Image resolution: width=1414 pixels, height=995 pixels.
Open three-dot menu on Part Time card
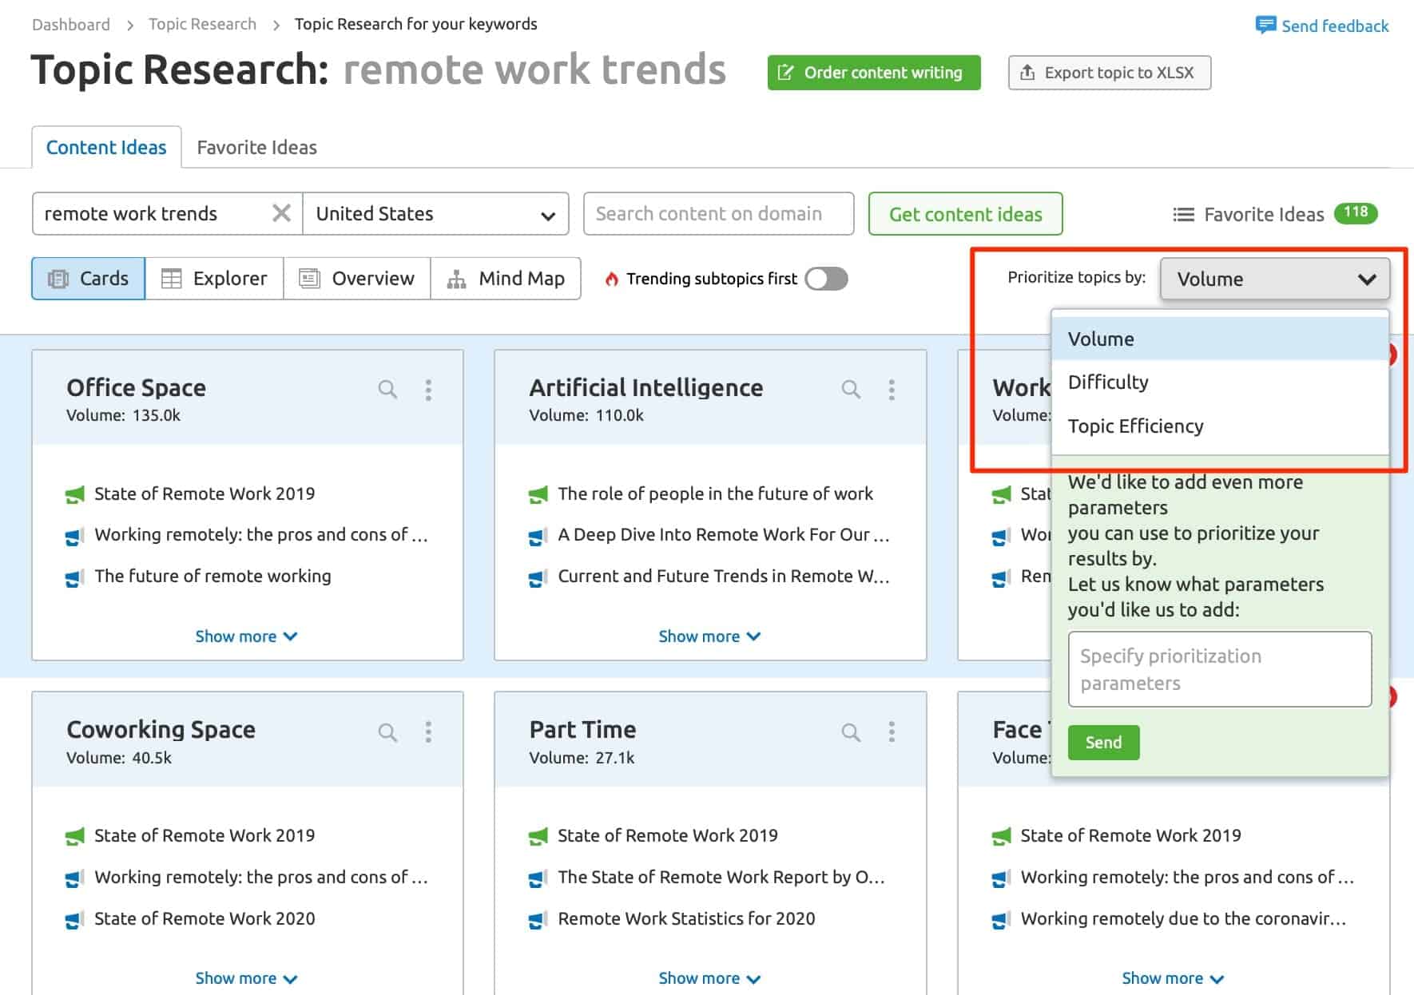click(x=891, y=731)
